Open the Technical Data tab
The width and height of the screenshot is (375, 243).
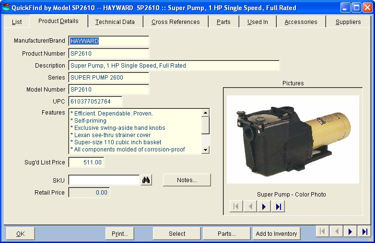tap(115, 22)
